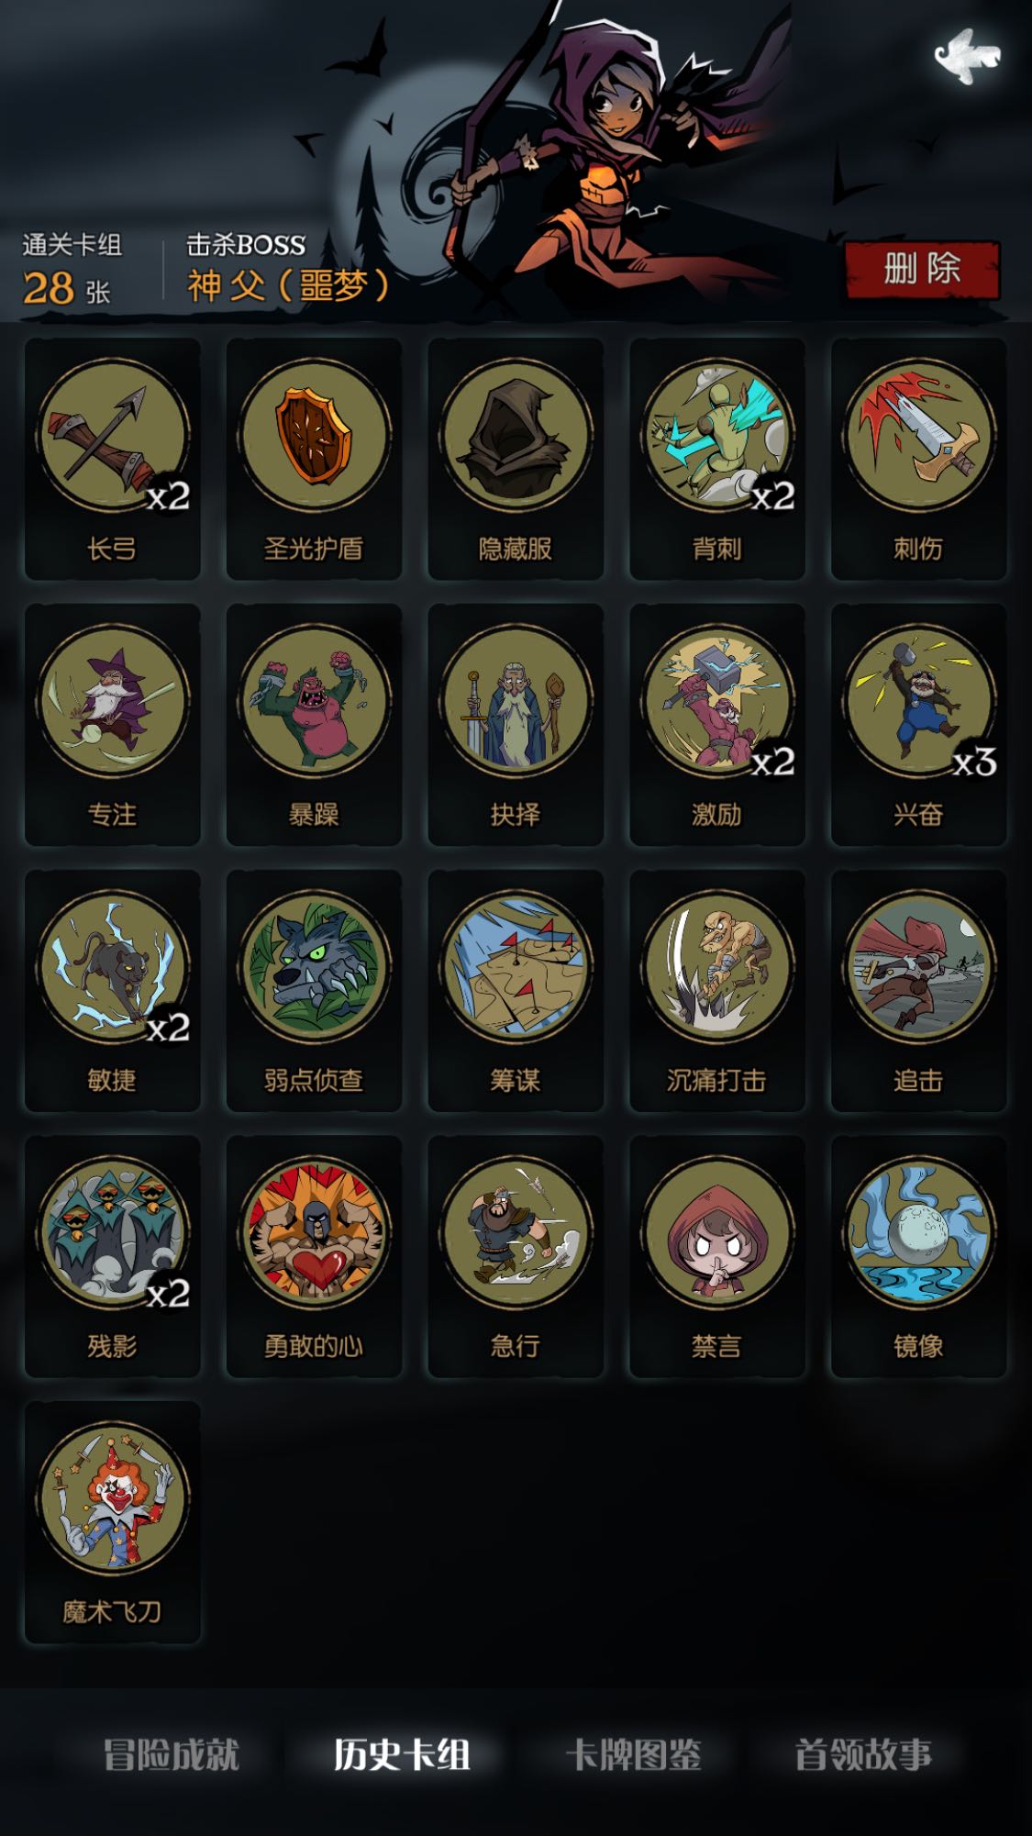View the 魔术飞刀 clown card
This screenshot has width=1032, height=1836.
pos(112,1522)
